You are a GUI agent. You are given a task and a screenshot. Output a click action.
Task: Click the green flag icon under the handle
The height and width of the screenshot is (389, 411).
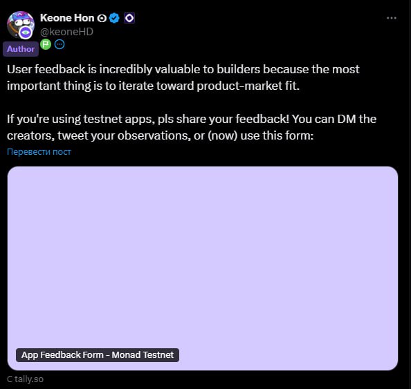click(46, 44)
